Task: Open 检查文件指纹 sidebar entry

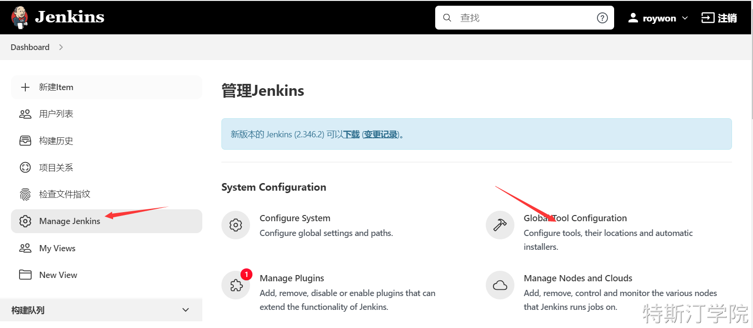Action: (x=106, y=194)
